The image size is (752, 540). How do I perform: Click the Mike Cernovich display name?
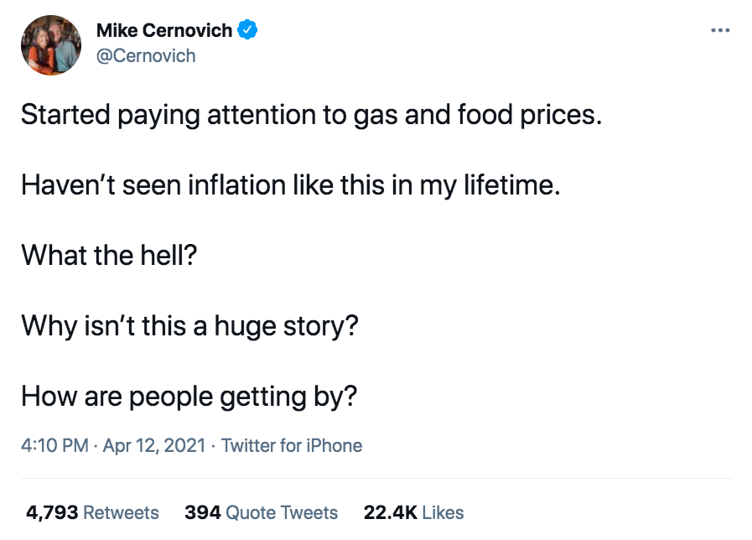tap(164, 31)
